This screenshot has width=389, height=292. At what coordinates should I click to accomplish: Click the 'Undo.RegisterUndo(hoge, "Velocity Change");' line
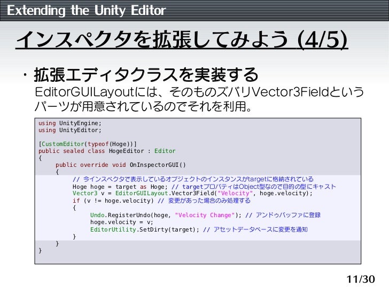tap(166, 215)
